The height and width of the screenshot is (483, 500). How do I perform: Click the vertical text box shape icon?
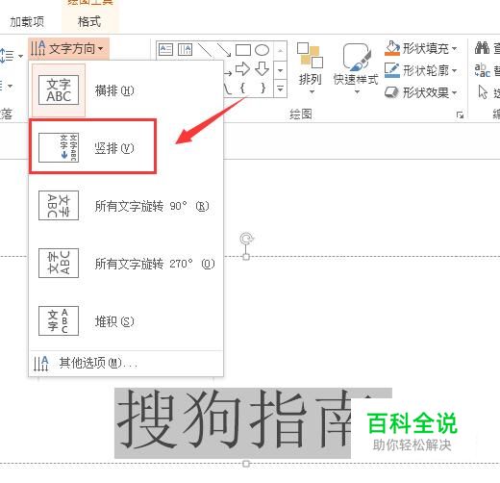pos(185,50)
